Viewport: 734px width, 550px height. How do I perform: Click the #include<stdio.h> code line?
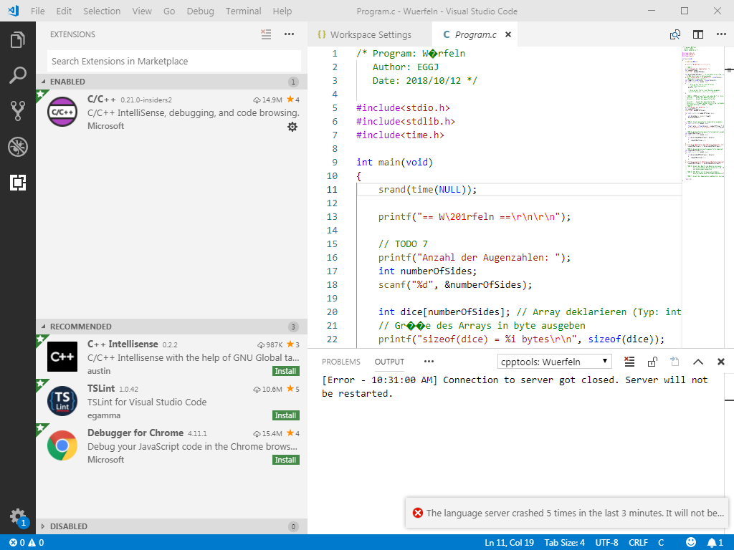403,108
